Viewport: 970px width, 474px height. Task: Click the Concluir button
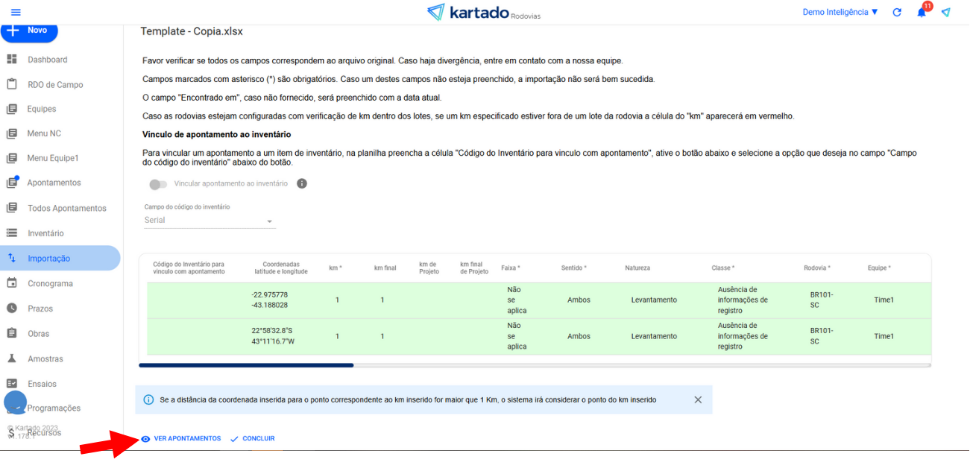(253, 439)
